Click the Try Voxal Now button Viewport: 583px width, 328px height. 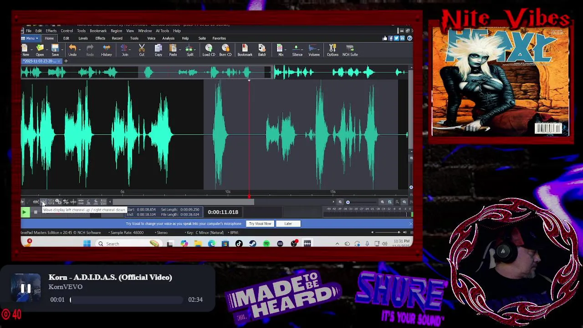point(260,224)
